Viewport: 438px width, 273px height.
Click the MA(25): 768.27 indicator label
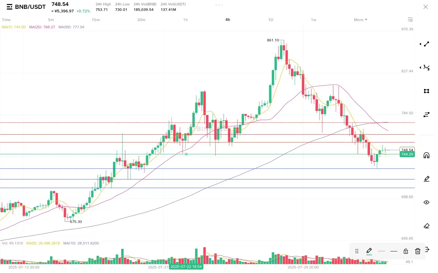tap(42, 27)
